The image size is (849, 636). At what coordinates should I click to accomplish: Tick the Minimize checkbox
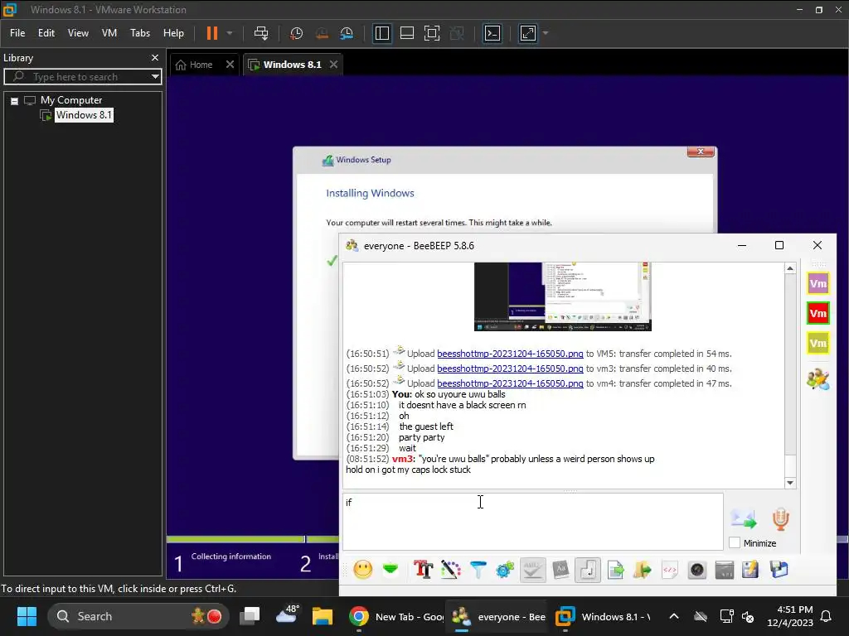pyautogui.click(x=735, y=542)
